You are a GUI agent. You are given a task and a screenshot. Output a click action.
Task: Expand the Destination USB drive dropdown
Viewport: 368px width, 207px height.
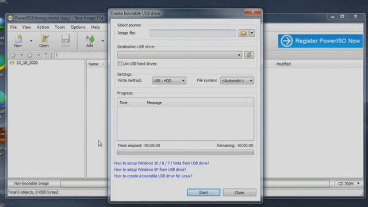click(x=239, y=55)
